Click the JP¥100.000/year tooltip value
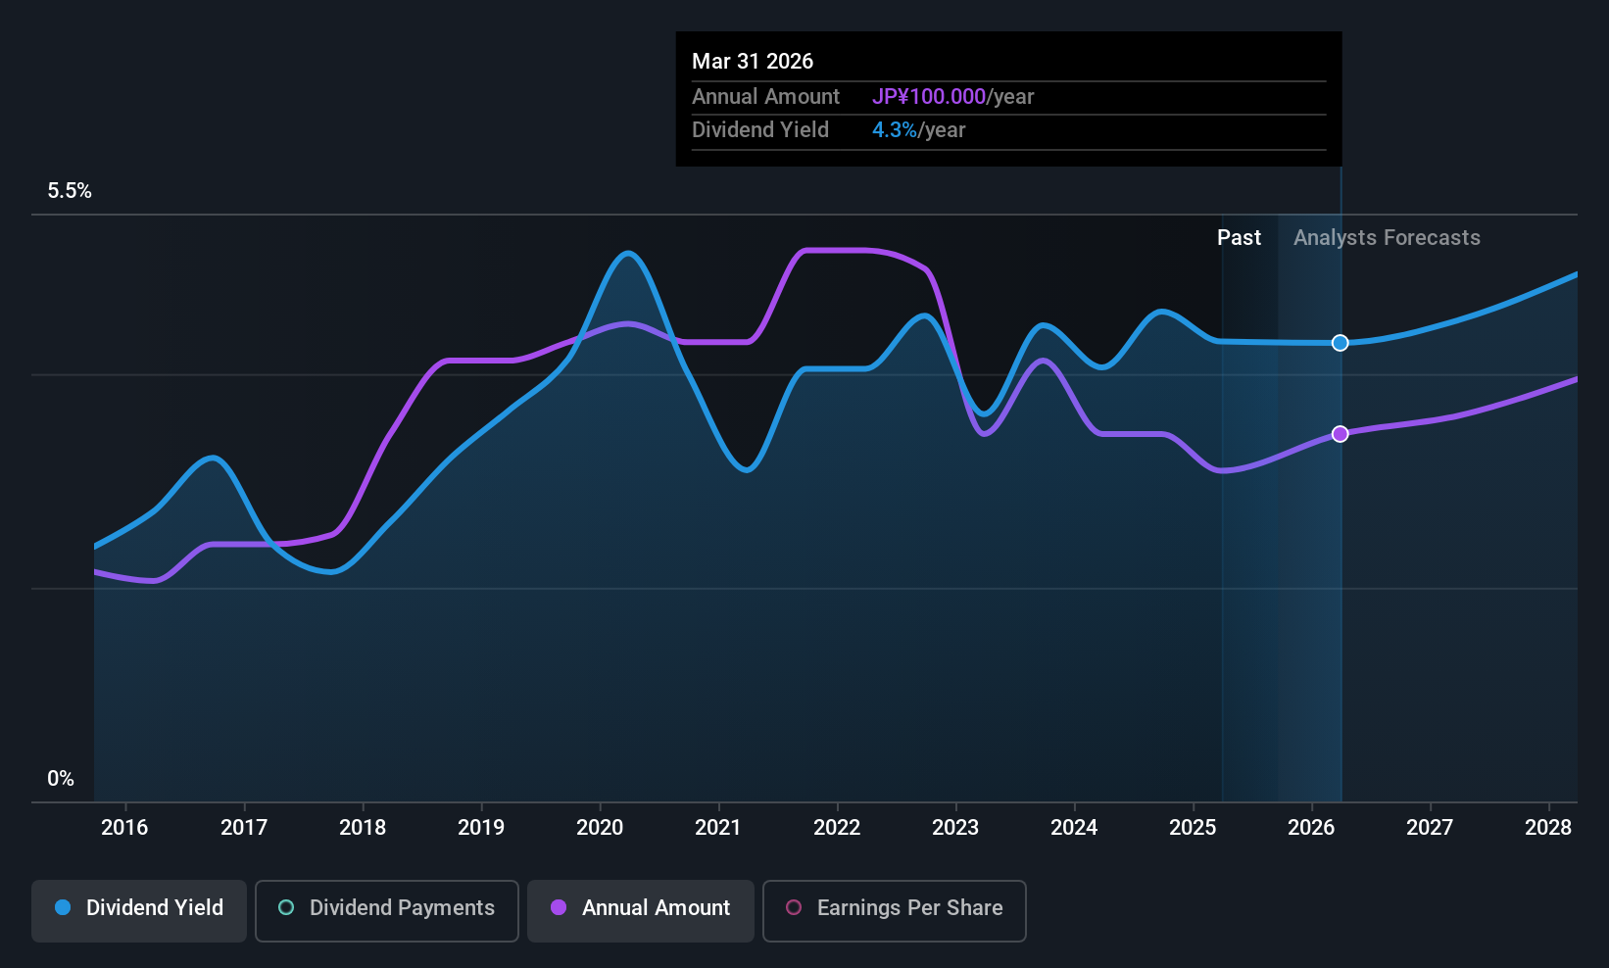This screenshot has width=1609, height=968. [x=953, y=97]
